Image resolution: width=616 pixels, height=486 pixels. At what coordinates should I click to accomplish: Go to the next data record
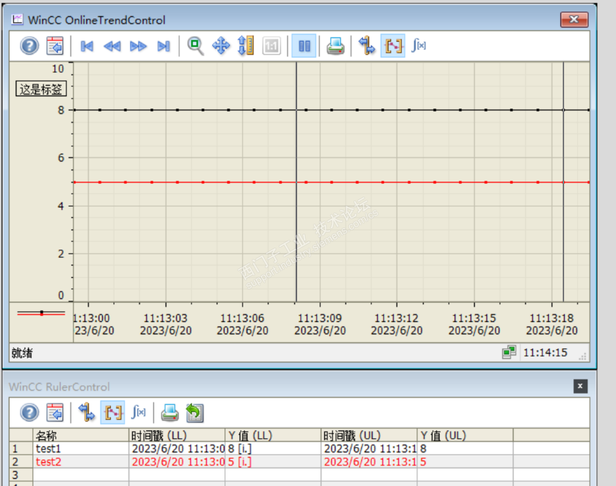[x=138, y=46]
